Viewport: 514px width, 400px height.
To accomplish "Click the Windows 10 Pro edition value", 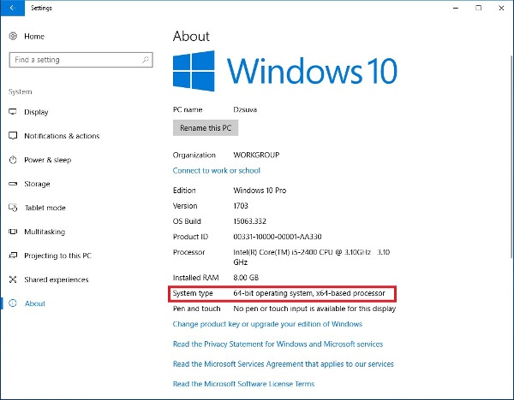I will (260, 191).
